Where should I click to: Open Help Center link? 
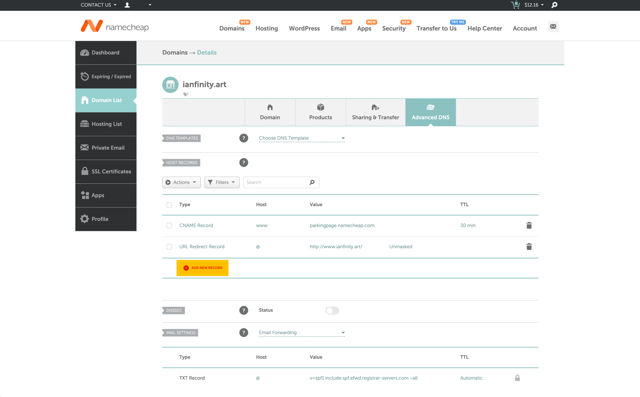(x=485, y=28)
